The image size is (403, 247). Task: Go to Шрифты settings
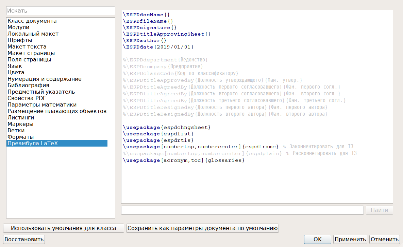pyautogui.click(x=20, y=40)
